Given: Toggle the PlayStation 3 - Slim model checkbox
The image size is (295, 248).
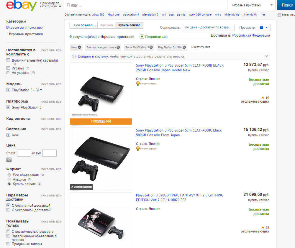Looking at the screenshot, I should pos(8,90).
